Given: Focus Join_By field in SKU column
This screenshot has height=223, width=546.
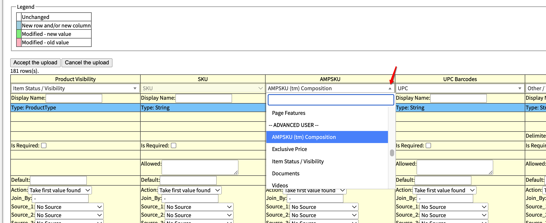Looking at the screenshot, I should (190, 198).
